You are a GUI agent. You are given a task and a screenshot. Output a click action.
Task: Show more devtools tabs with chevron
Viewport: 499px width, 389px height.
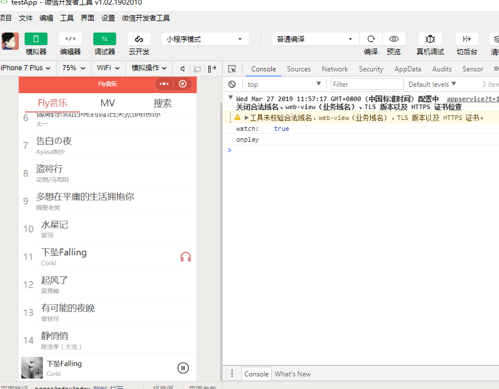(x=496, y=69)
